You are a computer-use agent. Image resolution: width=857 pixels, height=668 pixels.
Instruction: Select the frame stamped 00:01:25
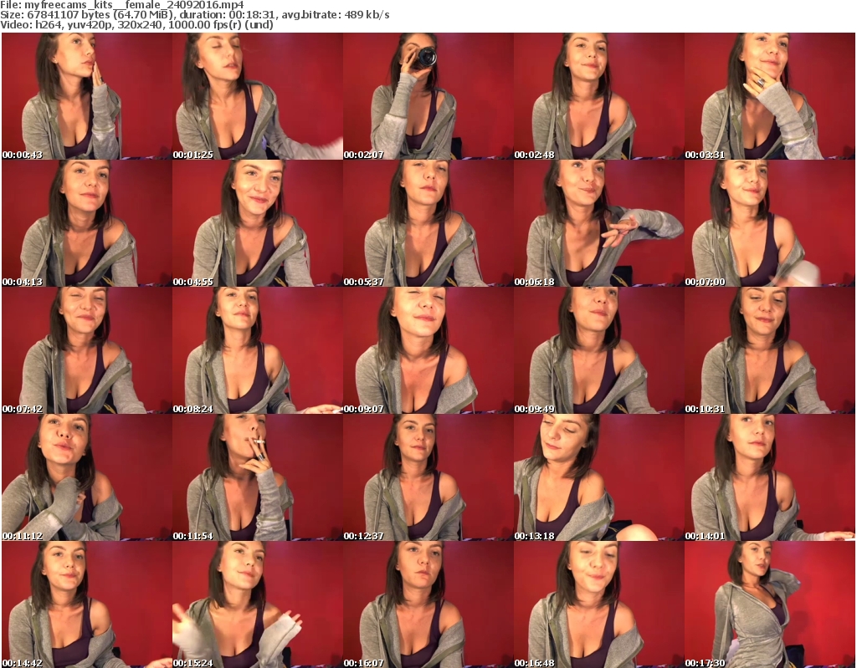(257, 96)
